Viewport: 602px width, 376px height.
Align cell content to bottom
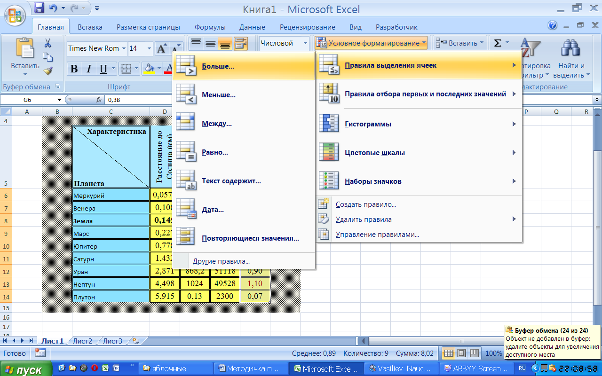coord(225,44)
